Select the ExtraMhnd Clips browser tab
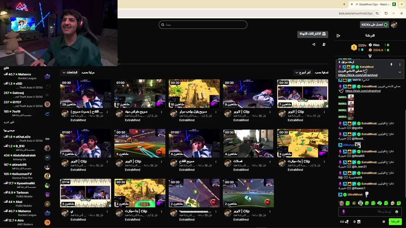 click(x=374, y=4)
